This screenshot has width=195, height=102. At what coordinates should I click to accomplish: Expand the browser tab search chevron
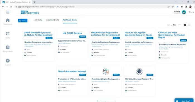pyautogui.click(x=176, y=2)
